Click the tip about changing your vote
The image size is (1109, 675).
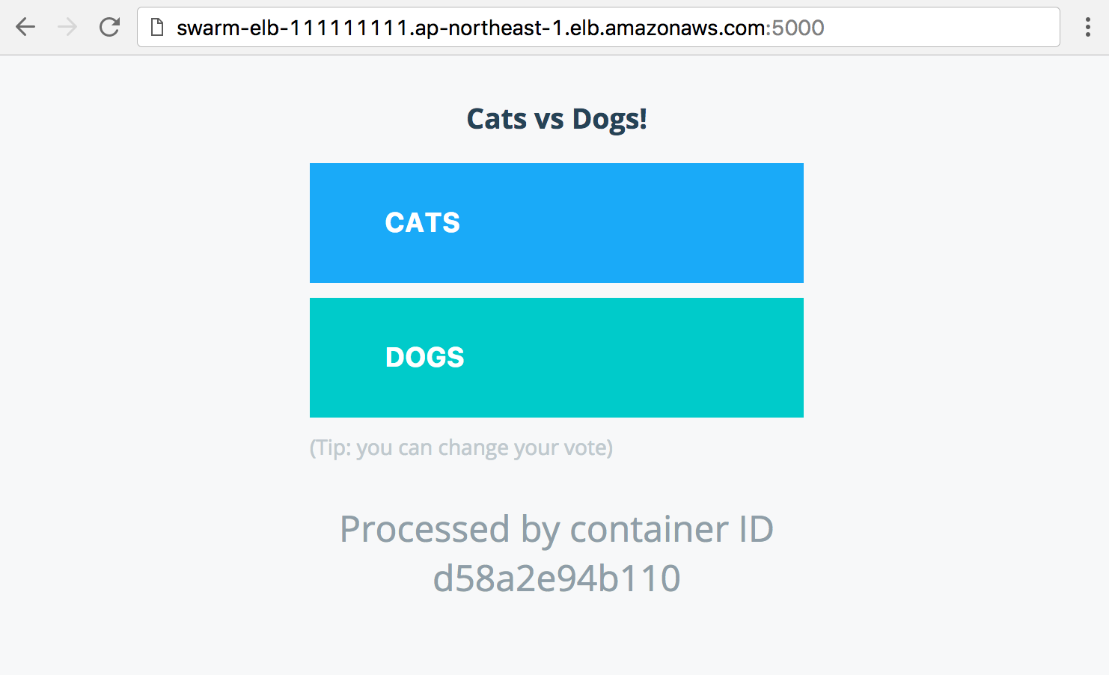point(461,448)
